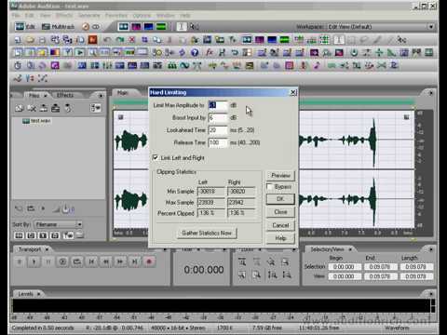Click the Release Time field
Screen dimensions: 447x335
click(x=218, y=142)
